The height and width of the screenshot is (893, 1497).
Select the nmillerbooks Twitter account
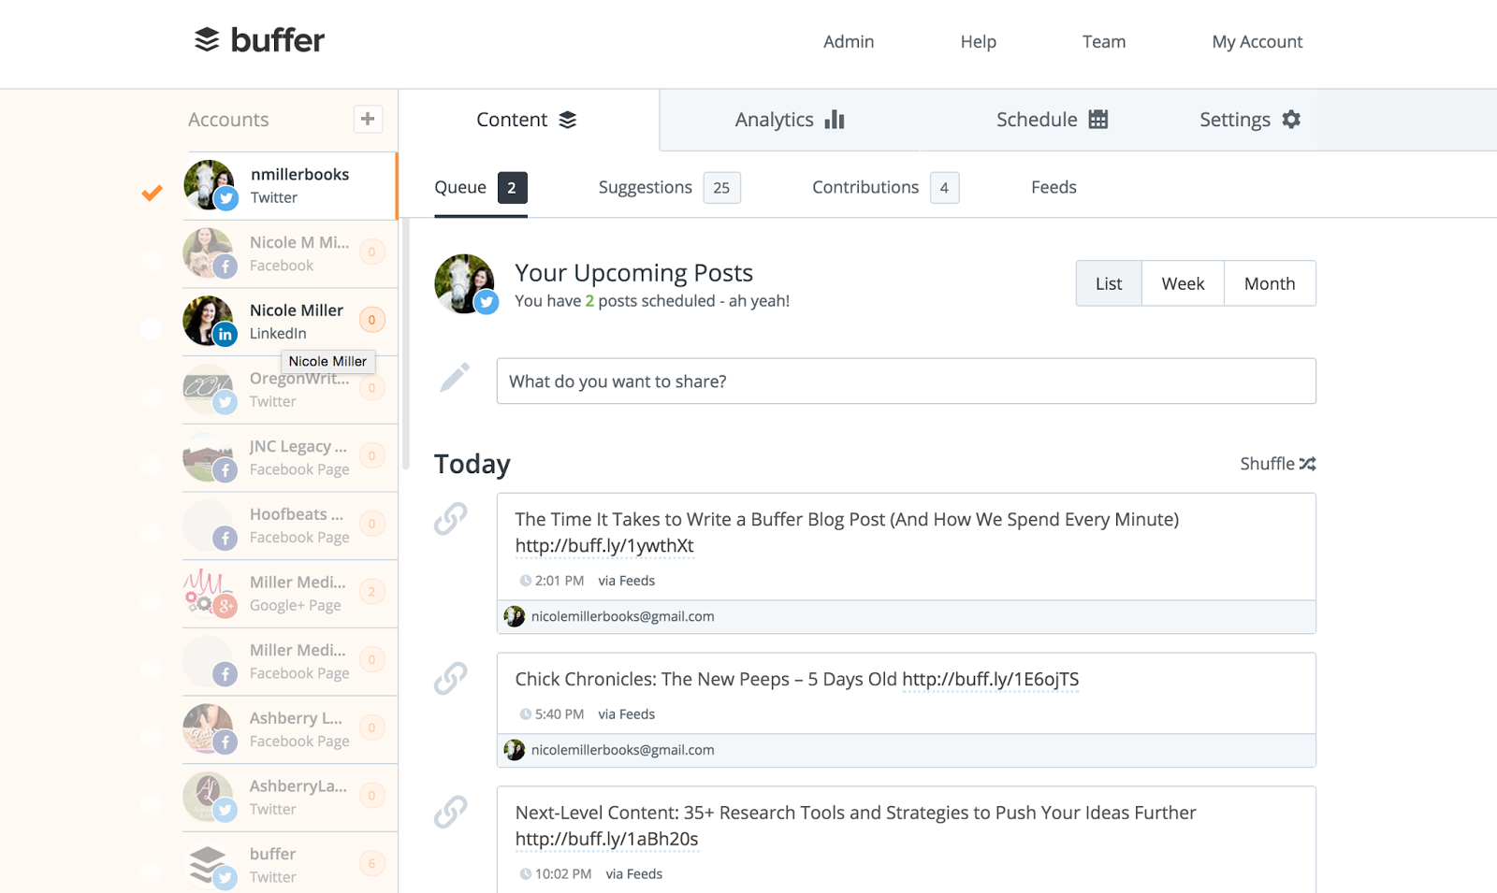pos(290,186)
